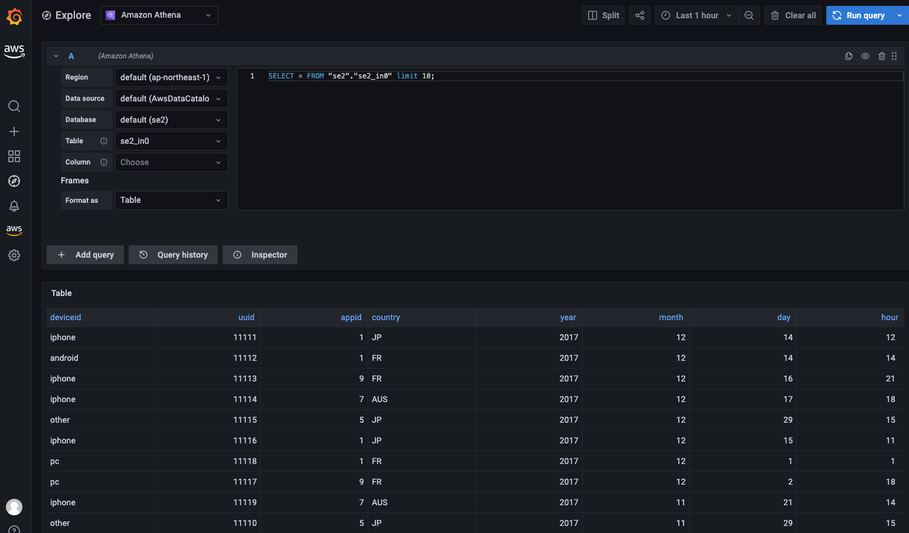Sort by the uuid column header

click(x=246, y=317)
